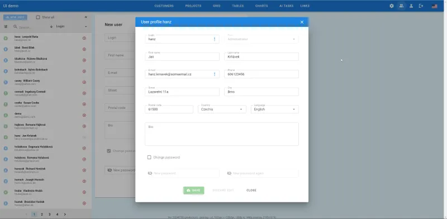Click the DISCARD EDIT button
Viewport: 447px width, 219px height.
[223, 190]
